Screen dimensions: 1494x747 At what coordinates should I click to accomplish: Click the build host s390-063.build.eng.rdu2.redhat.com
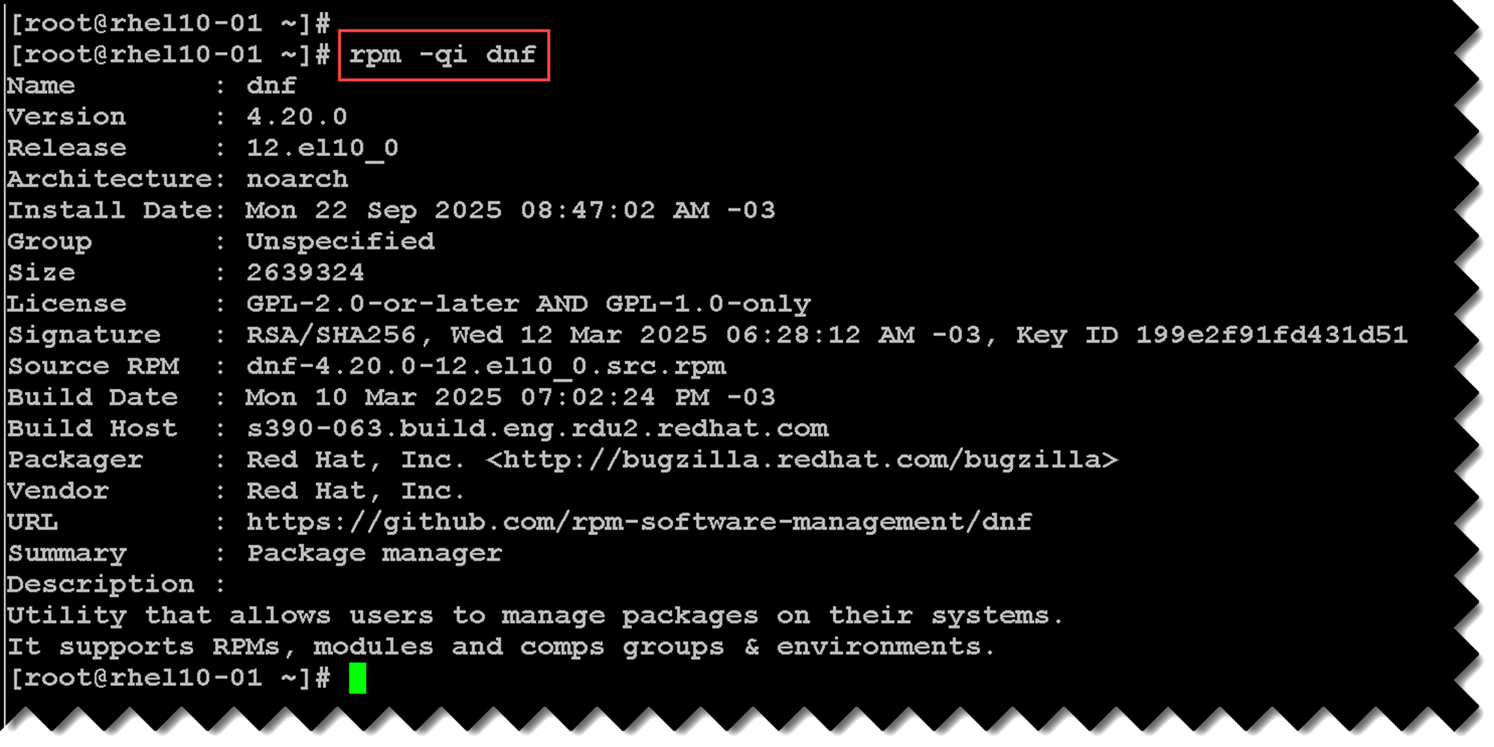537,428
